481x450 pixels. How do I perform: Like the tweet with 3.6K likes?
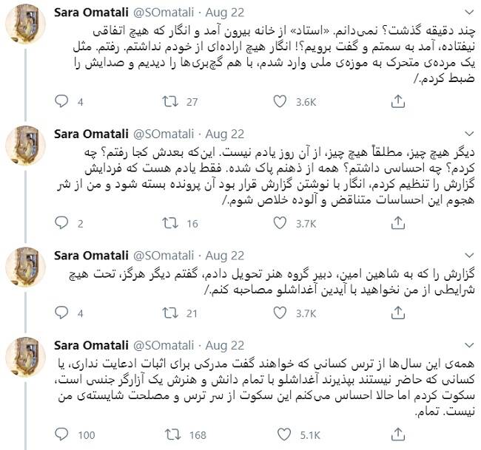click(280, 103)
